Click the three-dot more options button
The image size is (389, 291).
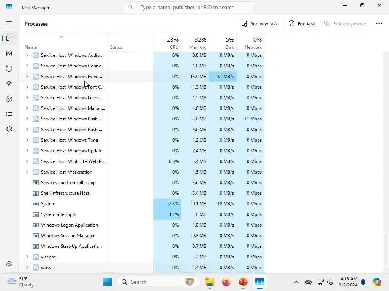coord(379,24)
